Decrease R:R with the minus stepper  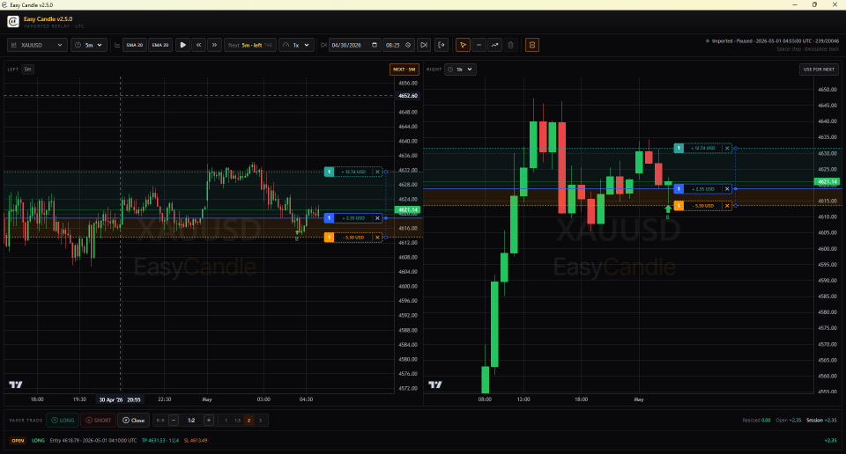pyautogui.click(x=174, y=420)
